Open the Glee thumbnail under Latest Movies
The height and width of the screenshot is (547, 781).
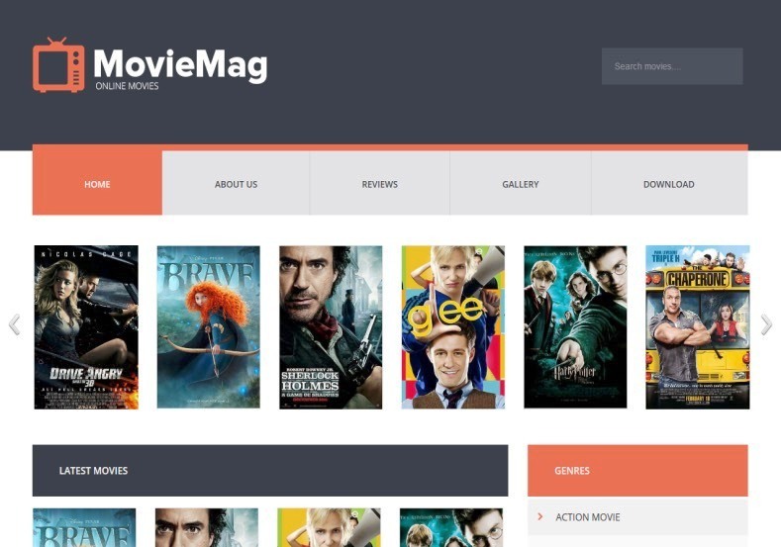click(x=329, y=527)
